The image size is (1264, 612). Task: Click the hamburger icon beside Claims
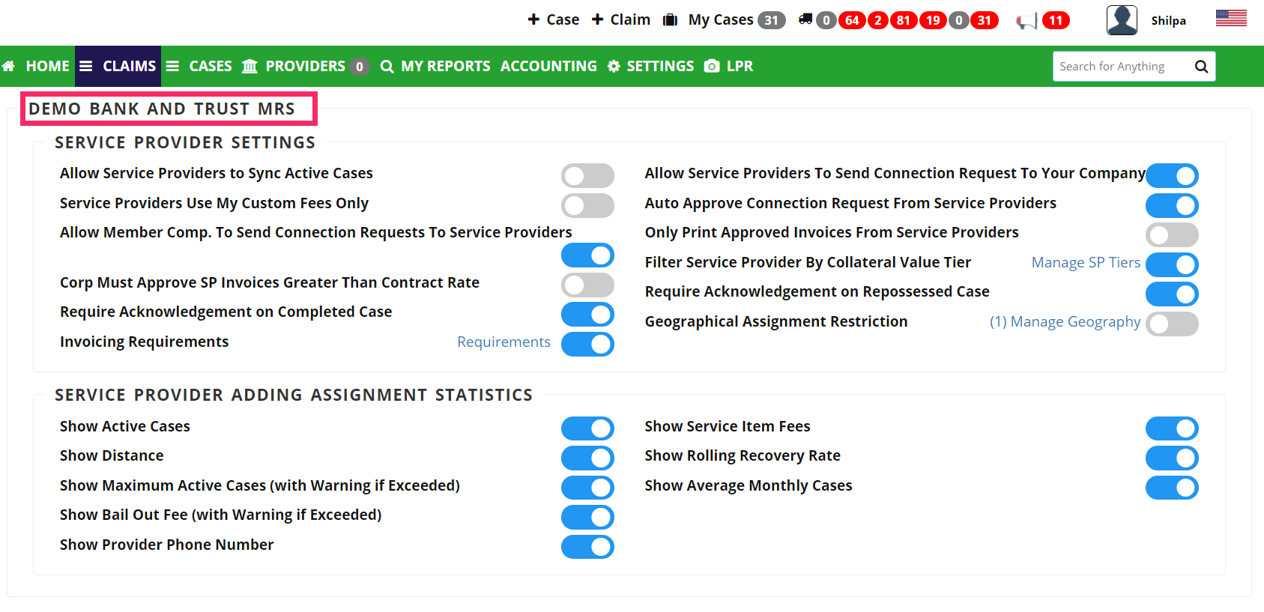coord(86,67)
